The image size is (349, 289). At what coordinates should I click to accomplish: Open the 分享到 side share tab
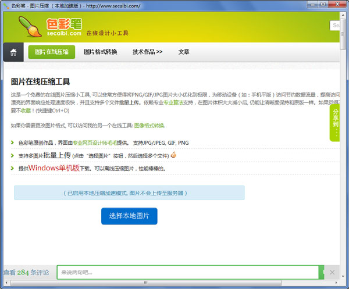pos(336,123)
